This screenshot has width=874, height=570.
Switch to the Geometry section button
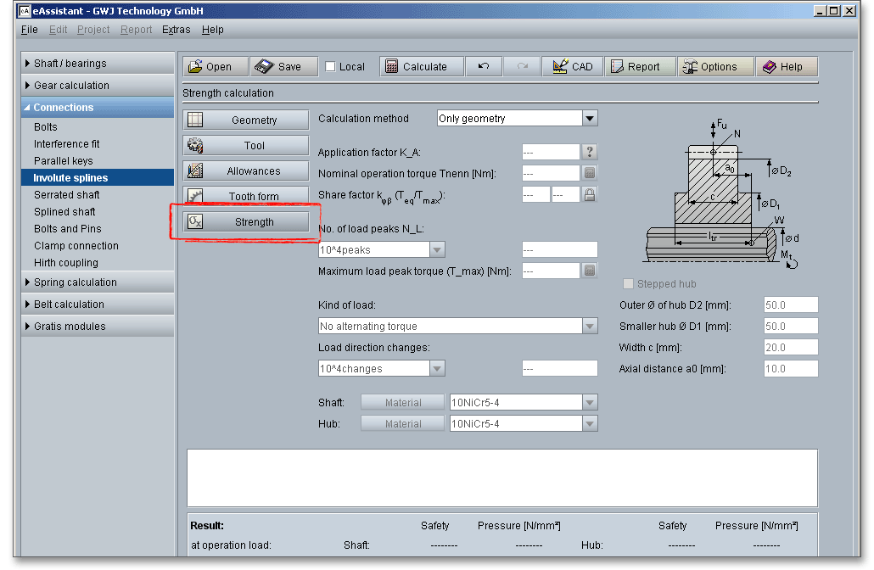click(x=246, y=120)
